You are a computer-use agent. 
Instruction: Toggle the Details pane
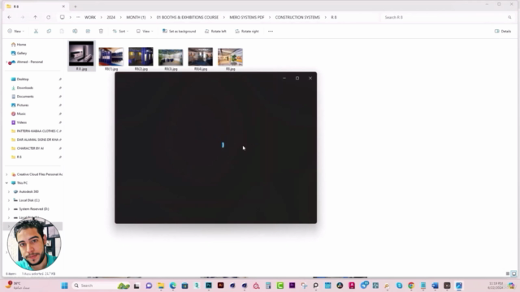tap(503, 31)
